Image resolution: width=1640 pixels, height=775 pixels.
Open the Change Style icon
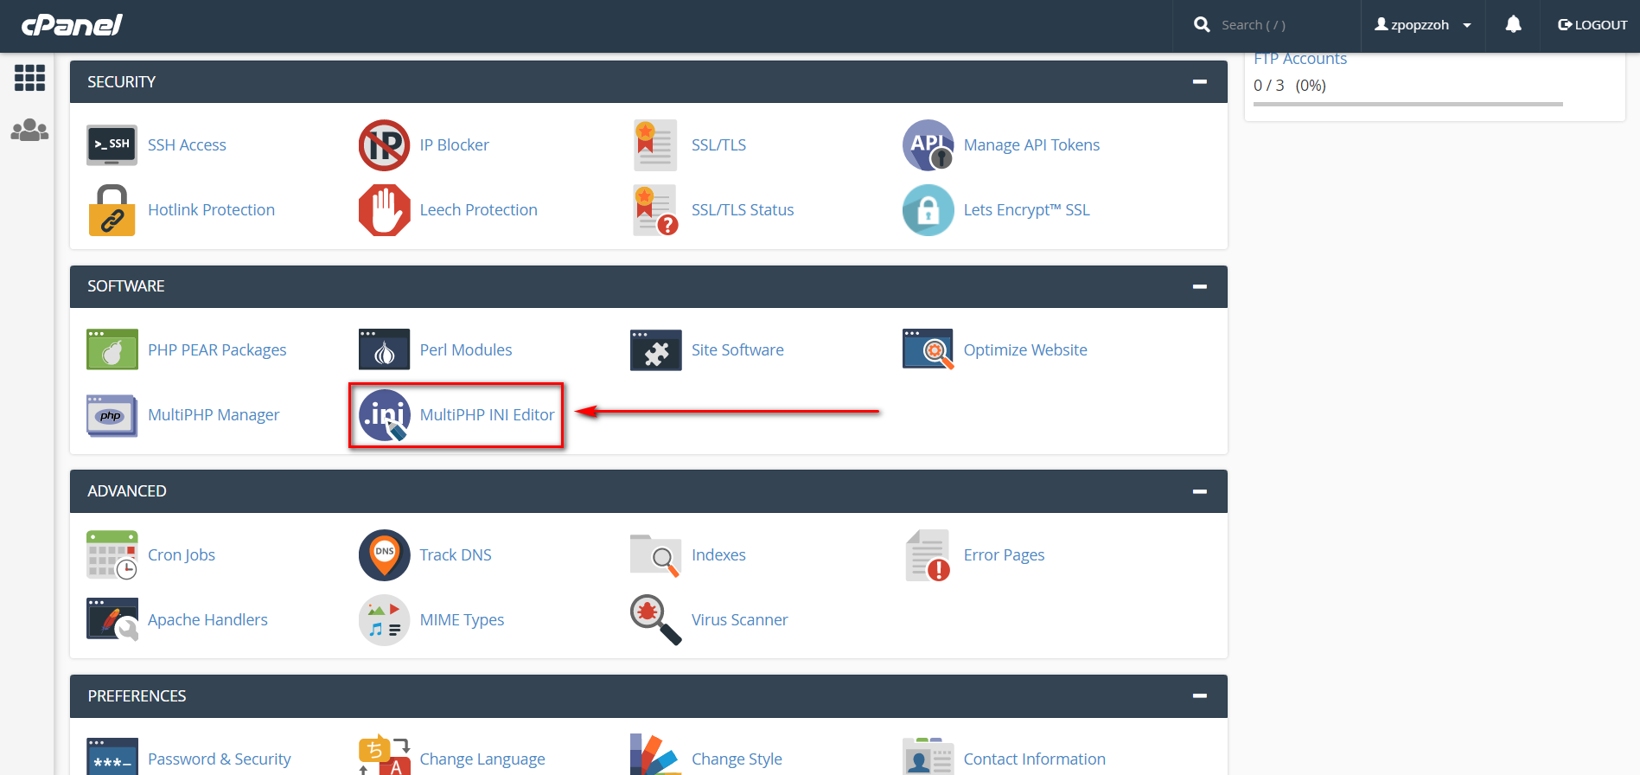click(x=656, y=754)
